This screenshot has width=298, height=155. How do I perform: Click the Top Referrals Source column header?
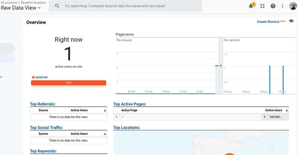tap(43, 110)
